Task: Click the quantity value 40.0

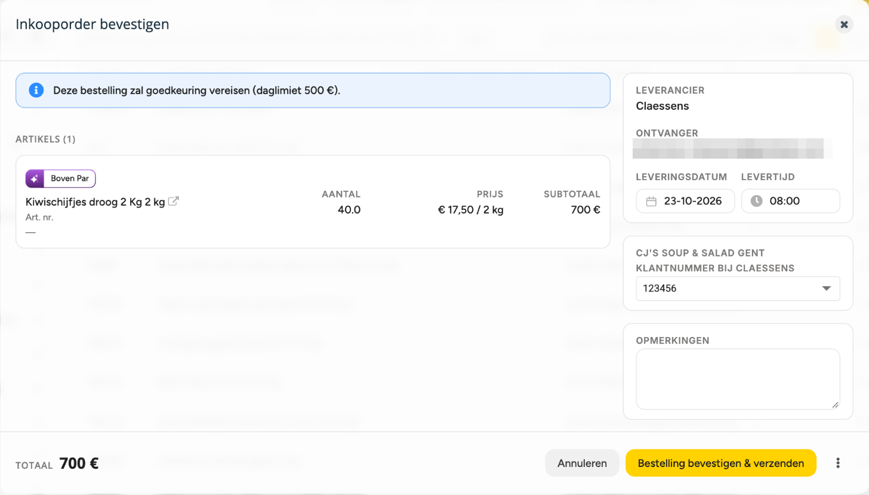Action: click(x=349, y=209)
